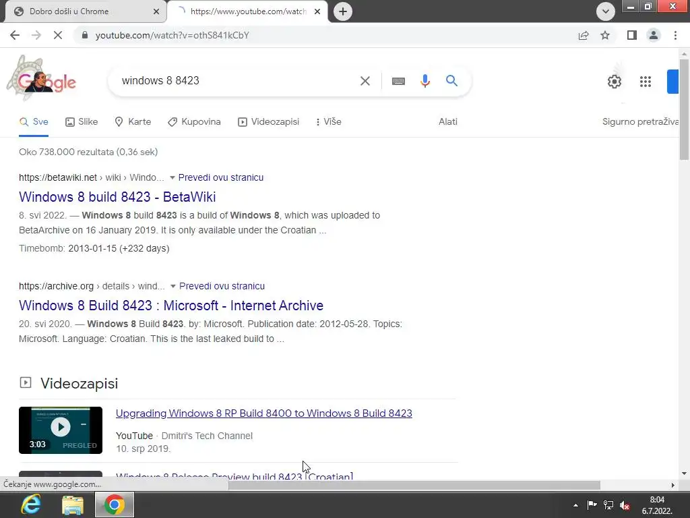
Task: Click the 'Videozapisi' section heading
Action: (x=80, y=383)
